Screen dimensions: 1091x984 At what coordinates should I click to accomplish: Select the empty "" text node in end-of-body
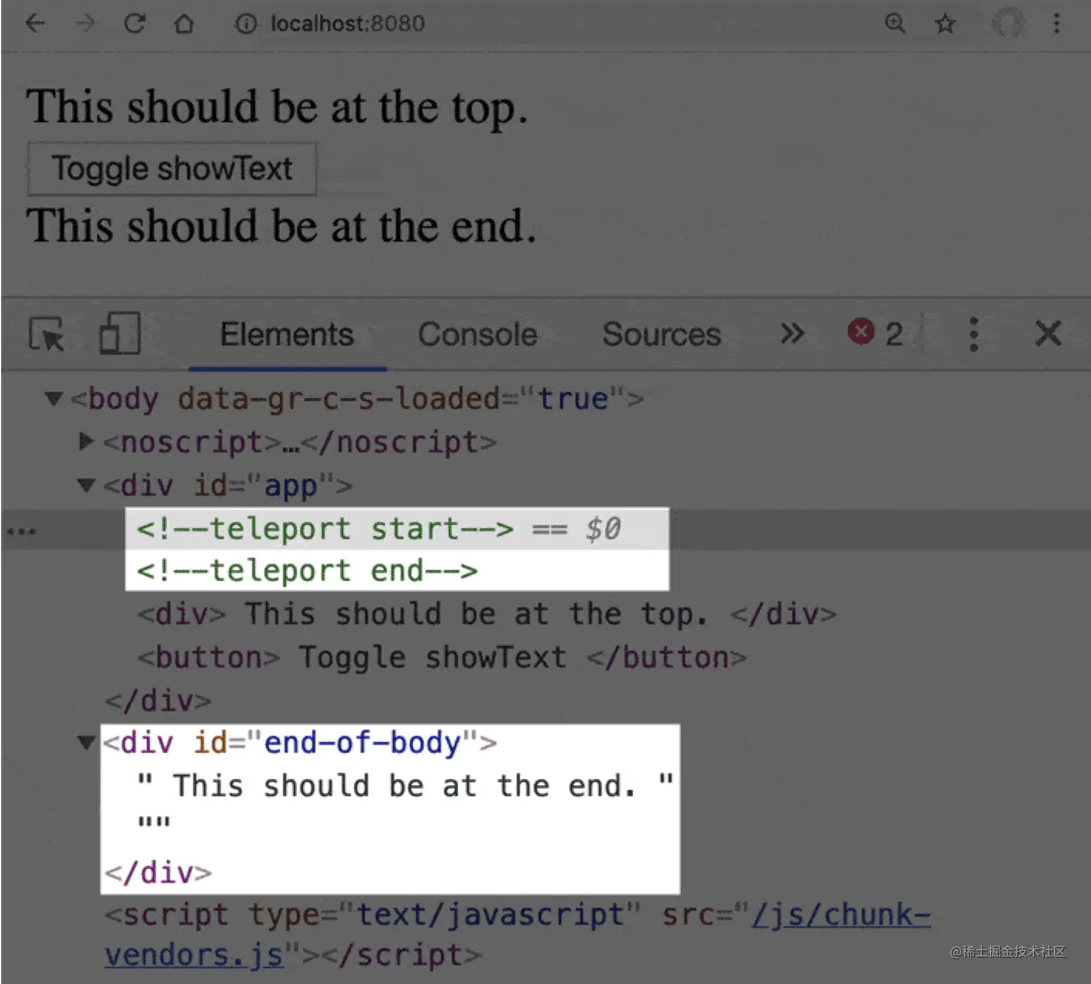154,822
